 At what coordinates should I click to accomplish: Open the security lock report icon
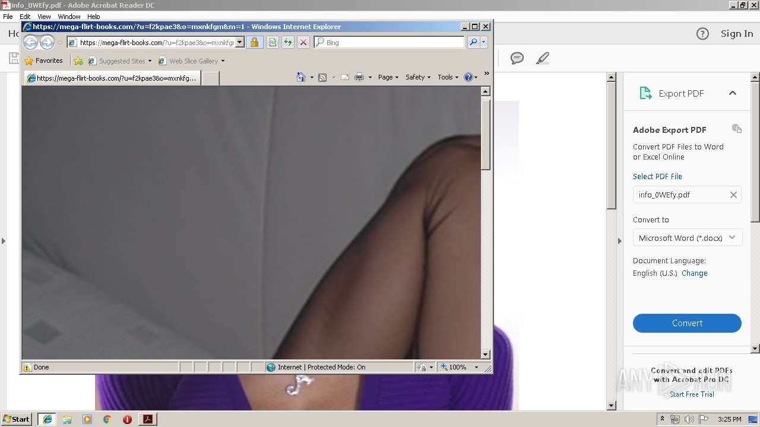click(254, 42)
